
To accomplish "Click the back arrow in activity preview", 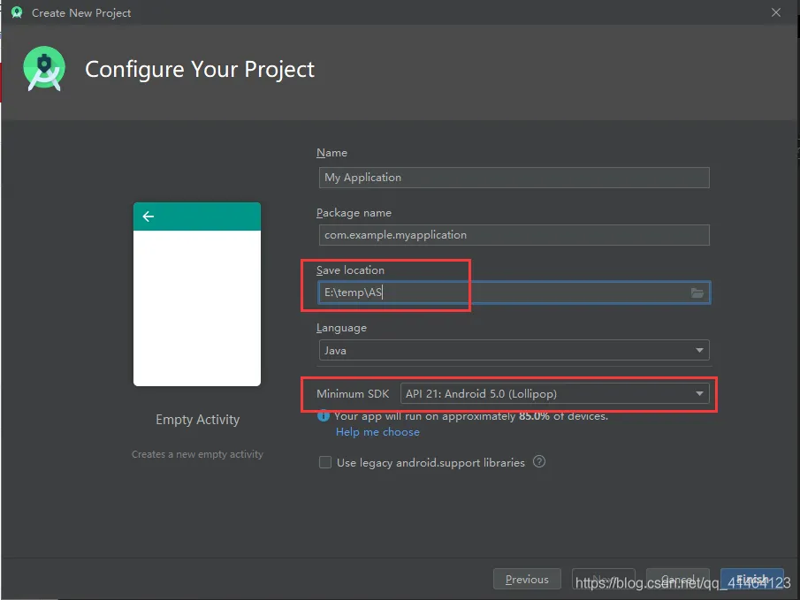I will pos(148,216).
